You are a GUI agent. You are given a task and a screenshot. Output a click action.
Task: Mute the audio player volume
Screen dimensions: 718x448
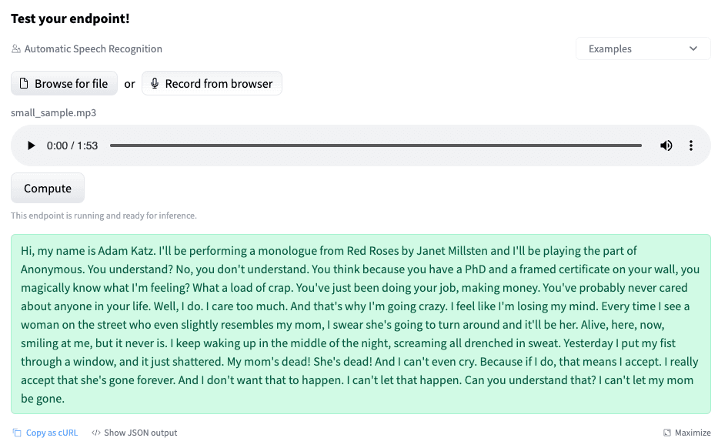point(666,145)
